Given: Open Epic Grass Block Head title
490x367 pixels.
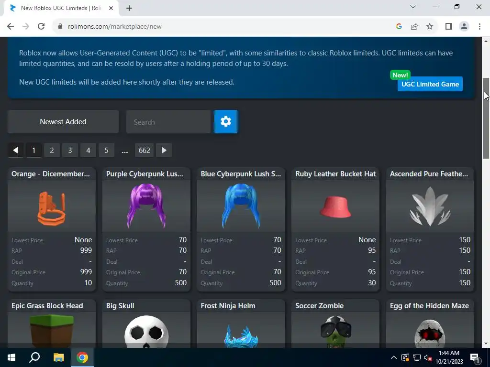Looking at the screenshot, I should 47,306.
